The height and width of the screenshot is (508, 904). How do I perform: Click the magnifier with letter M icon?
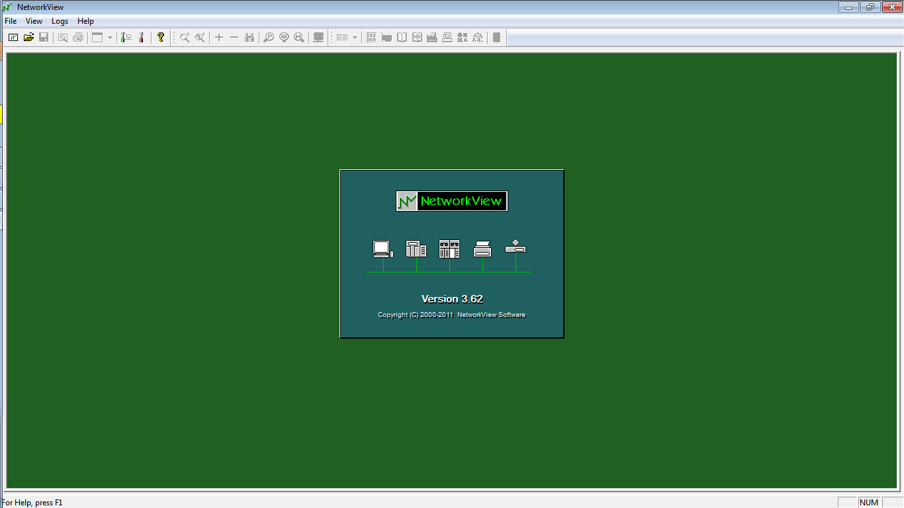(299, 38)
